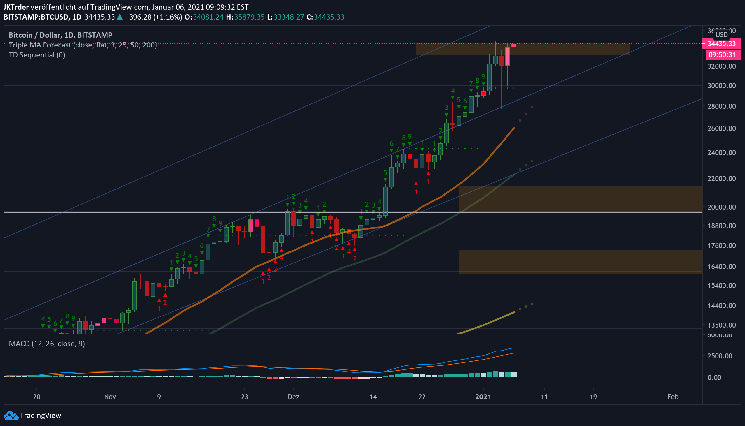Click the current price label 34435.33

[x=721, y=44]
